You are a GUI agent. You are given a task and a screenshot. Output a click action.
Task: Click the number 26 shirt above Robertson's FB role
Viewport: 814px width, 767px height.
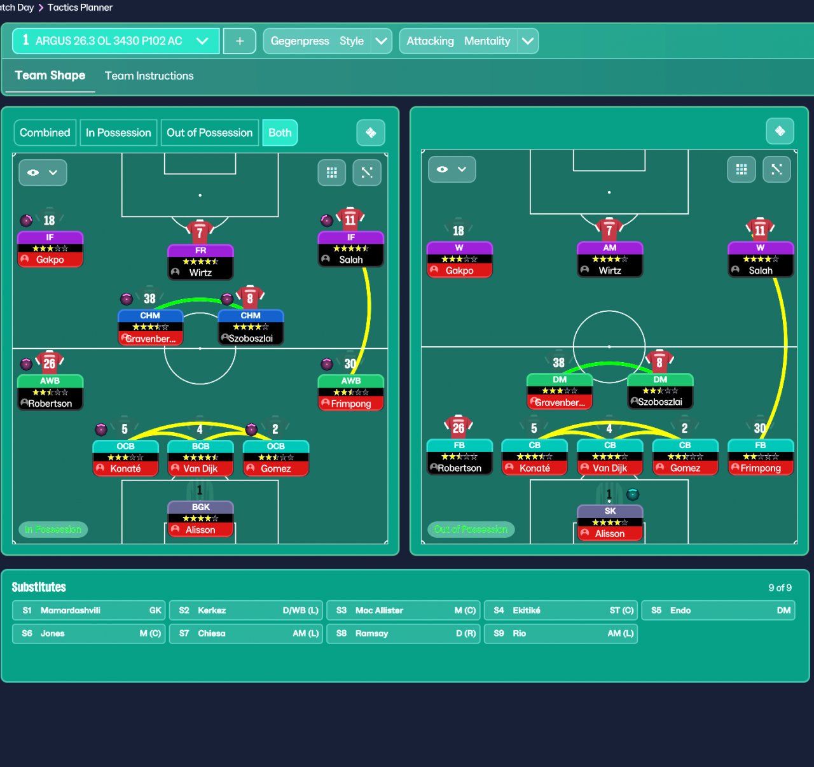[x=459, y=426]
